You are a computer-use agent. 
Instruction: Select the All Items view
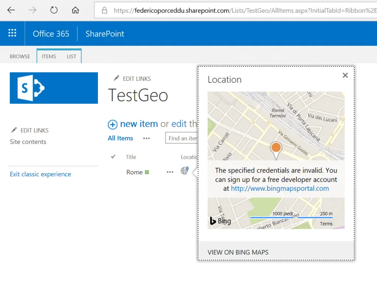120,138
